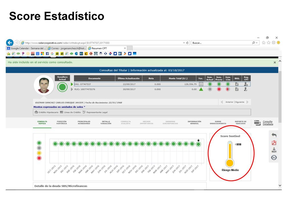Select Consulta Rápida tab
Image resolution: width=292 pixels, height=219 pixels.
tap(42, 123)
